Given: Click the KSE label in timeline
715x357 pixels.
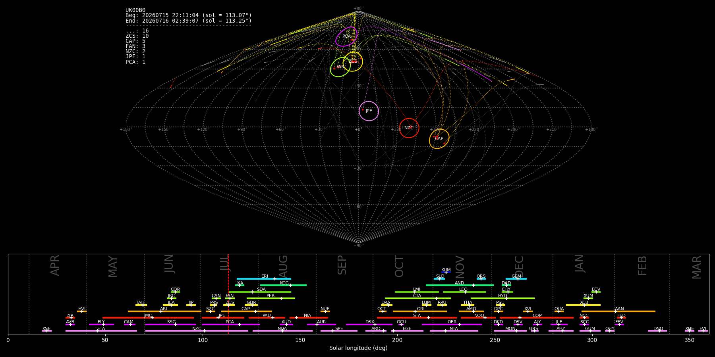Looking at the screenshot, I should pyautogui.click(x=46, y=329).
